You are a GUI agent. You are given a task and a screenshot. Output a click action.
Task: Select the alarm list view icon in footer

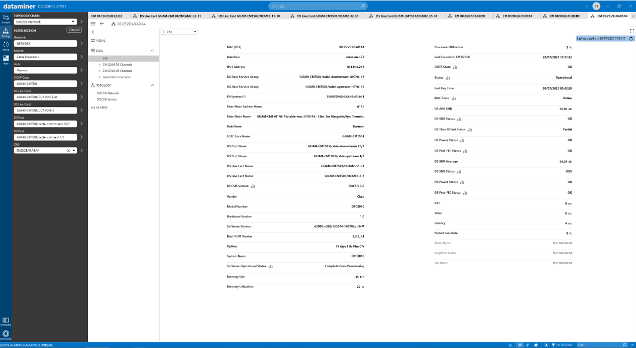(520, 345)
